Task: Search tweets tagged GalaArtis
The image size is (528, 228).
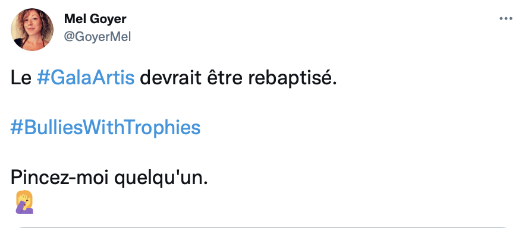Action: [x=86, y=78]
